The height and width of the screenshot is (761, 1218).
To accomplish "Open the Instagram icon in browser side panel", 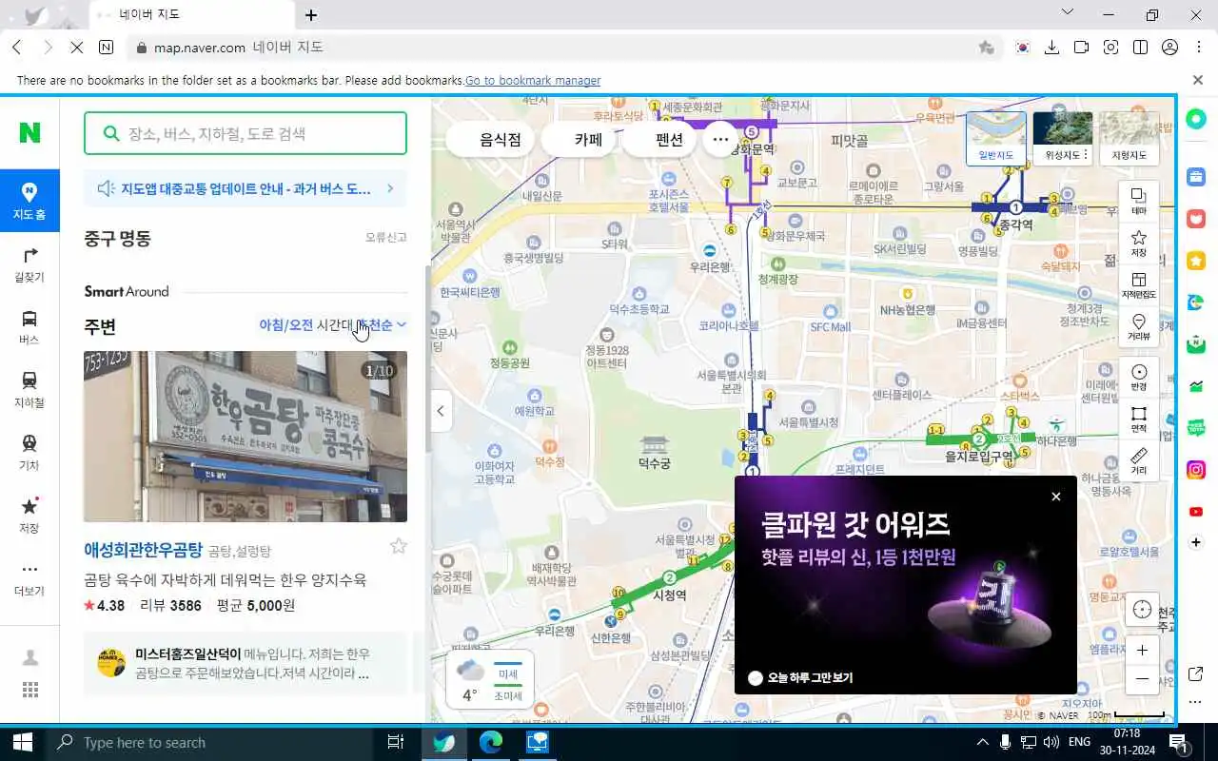I will (1196, 470).
